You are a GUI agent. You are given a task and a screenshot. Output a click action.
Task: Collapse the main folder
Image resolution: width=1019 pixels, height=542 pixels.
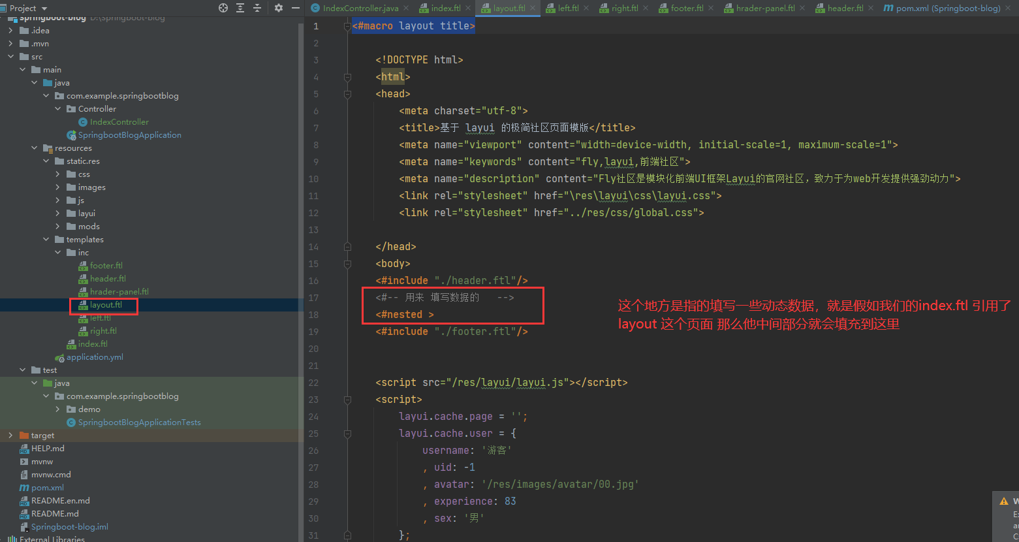click(x=22, y=69)
